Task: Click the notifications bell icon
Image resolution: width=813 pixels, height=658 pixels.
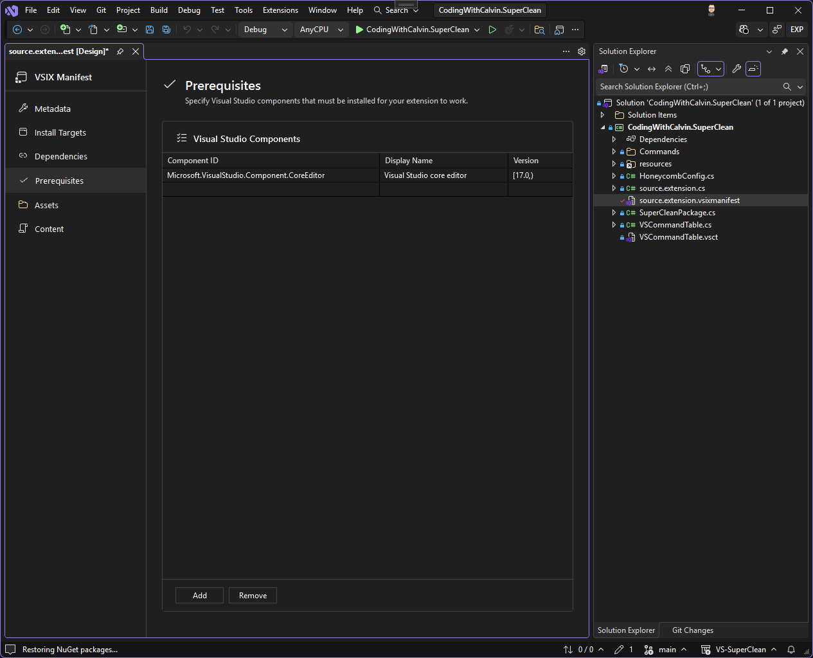Action: (791, 650)
